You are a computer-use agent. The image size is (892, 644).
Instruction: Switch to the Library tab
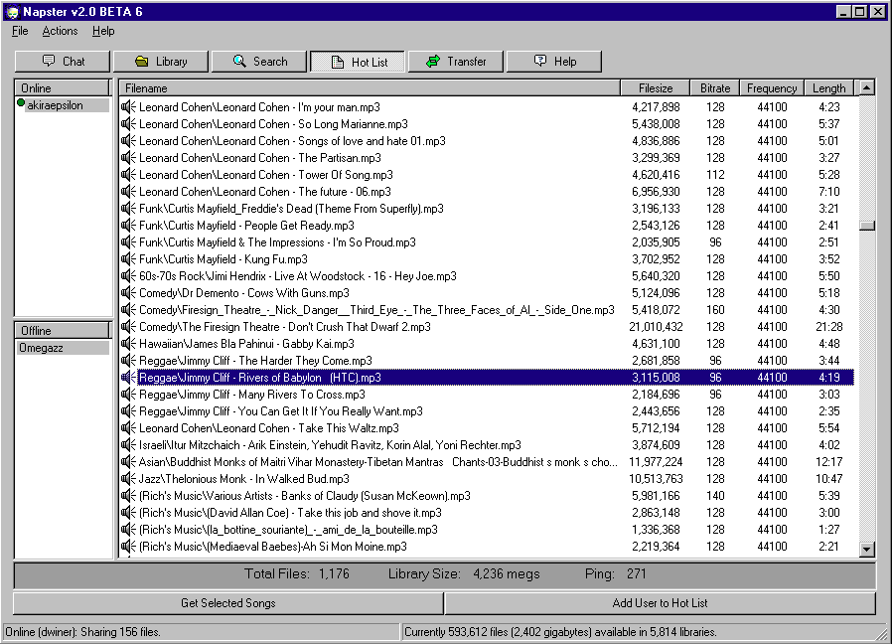pyautogui.click(x=161, y=62)
